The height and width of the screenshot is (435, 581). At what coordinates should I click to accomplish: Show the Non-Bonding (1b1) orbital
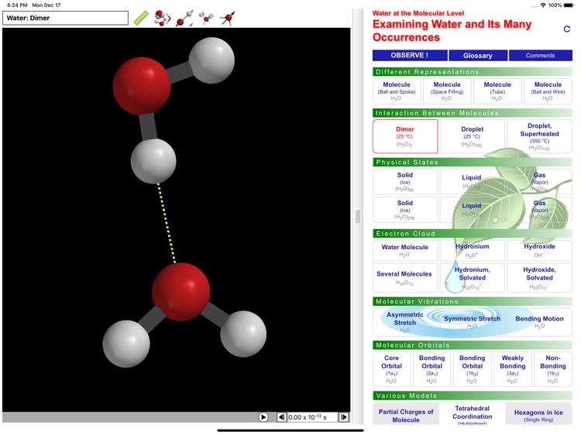(x=553, y=369)
